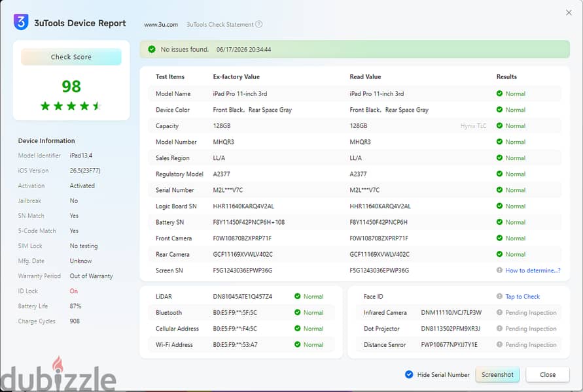Click Battery SN green Normal icon
The image size is (583, 392).
500,222
